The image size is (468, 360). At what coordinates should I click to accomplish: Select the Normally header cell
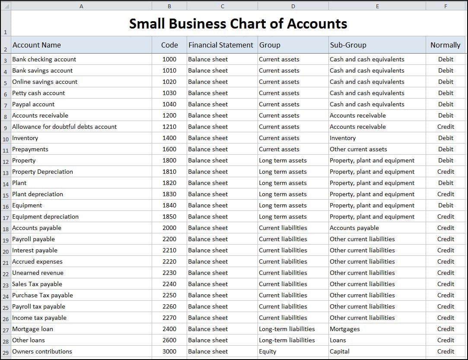pyautogui.click(x=445, y=45)
